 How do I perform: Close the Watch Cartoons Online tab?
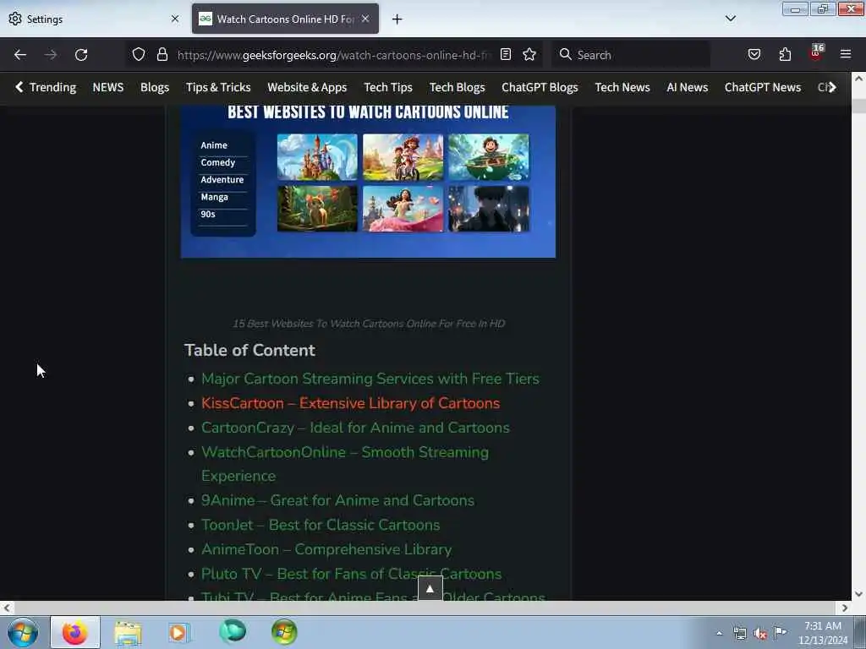point(365,19)
